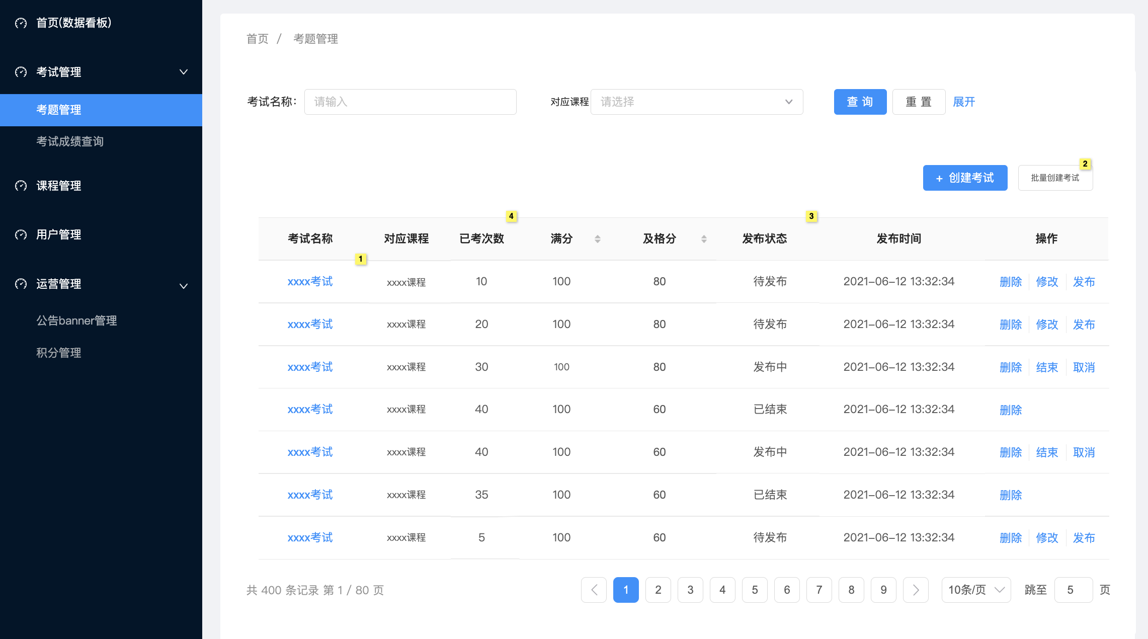Click the 考试名称 column header
Screen dimensions: 1148x639
(310, 238)
